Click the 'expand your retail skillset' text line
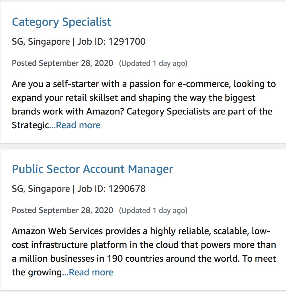The height and width of the screenshot is (292, 286). tap(134, 98)
